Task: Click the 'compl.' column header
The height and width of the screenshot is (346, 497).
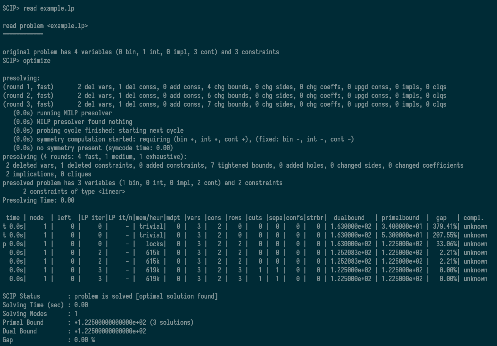Action: (473, 218)
